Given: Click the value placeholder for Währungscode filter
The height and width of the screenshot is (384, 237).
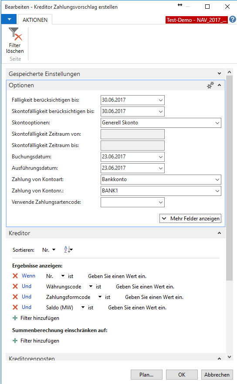Looking at the screenshot, I should point(145,287).
